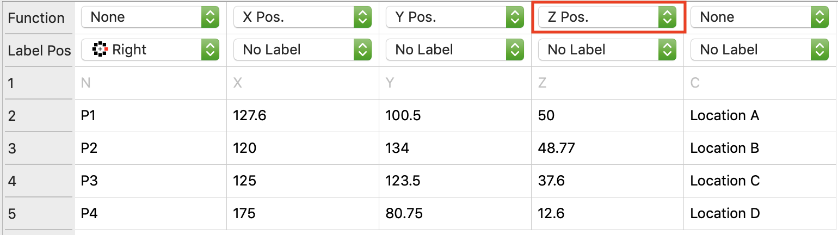Screen dimensions: 838x235
Task: Open Function dropdown set to Z Pos.
Action: coord(607,17)
